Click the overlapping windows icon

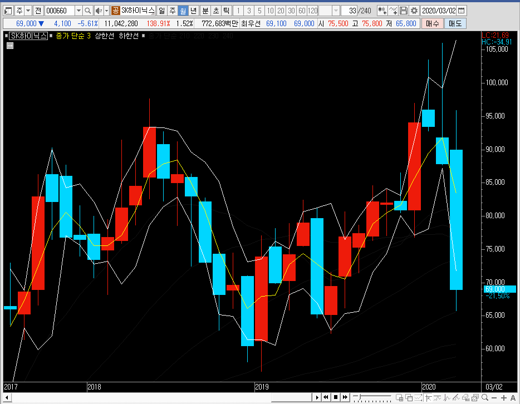click(x=409, y=397)
